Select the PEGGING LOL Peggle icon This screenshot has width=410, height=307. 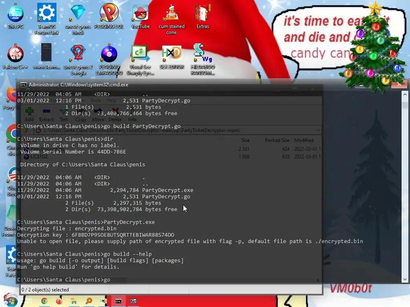tap(109, 16)
